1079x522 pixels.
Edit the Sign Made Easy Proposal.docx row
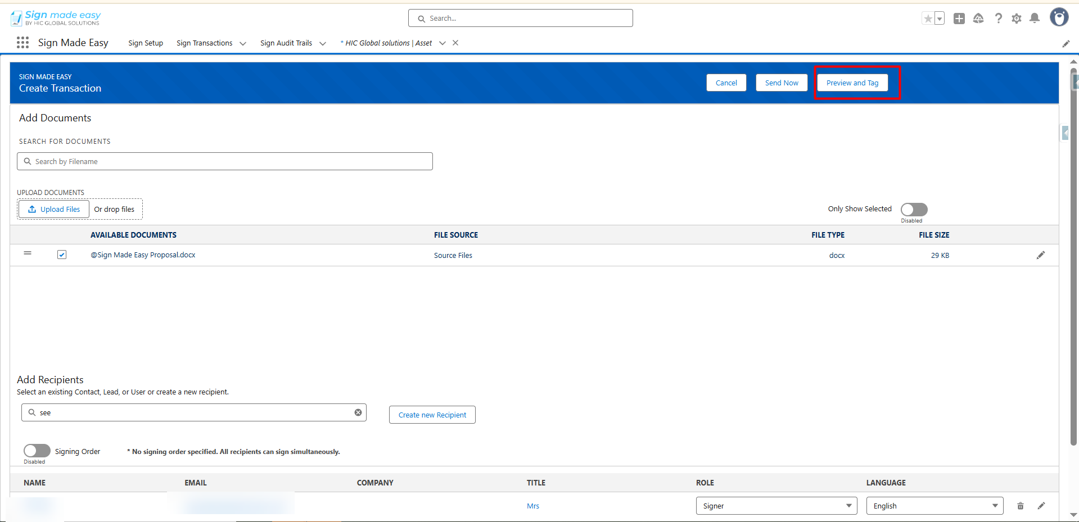pyautogui.click(x=1041, y=255)
